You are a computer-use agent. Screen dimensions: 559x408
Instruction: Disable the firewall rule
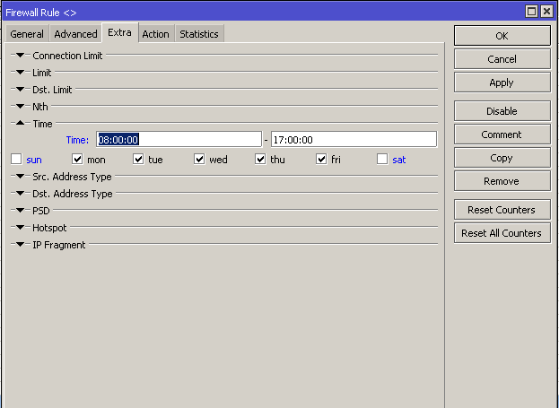[502, 111]
